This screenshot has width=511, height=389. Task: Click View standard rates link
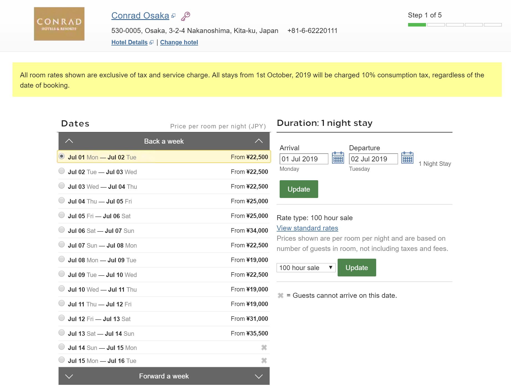point(307,228)
